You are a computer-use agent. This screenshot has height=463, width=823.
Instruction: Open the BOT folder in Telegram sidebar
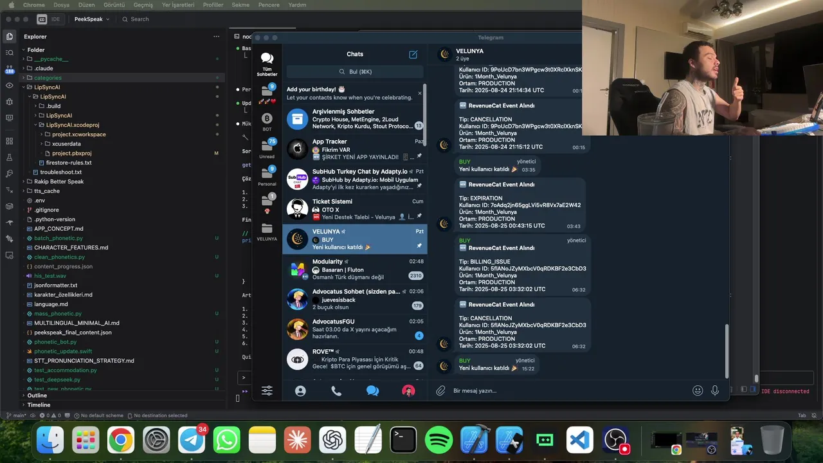(x=267, y=122)
